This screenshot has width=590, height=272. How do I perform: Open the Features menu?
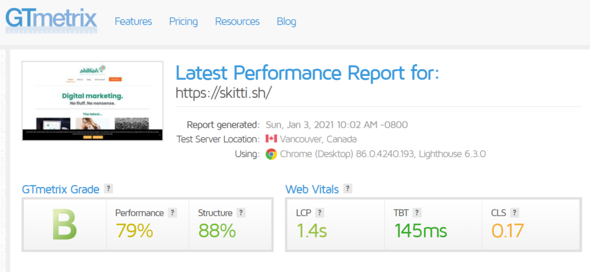click(133, 21)
